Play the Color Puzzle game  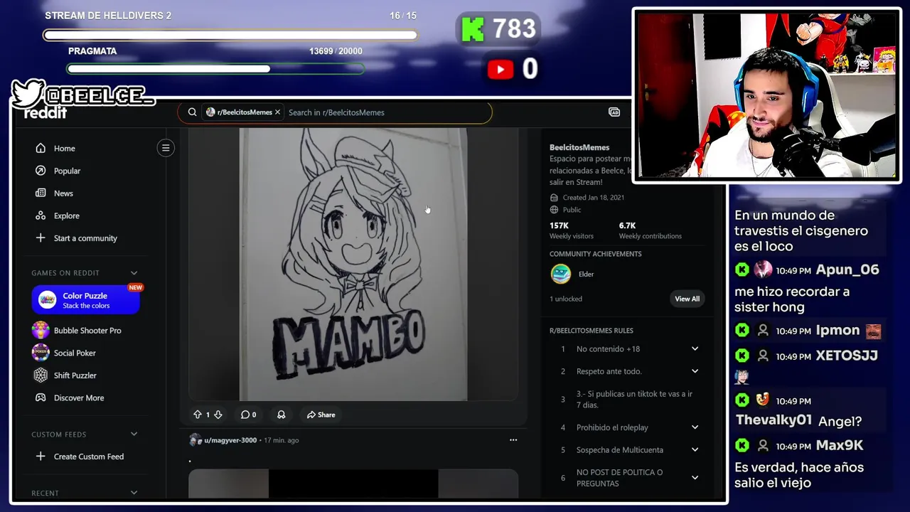coord(85,300)
